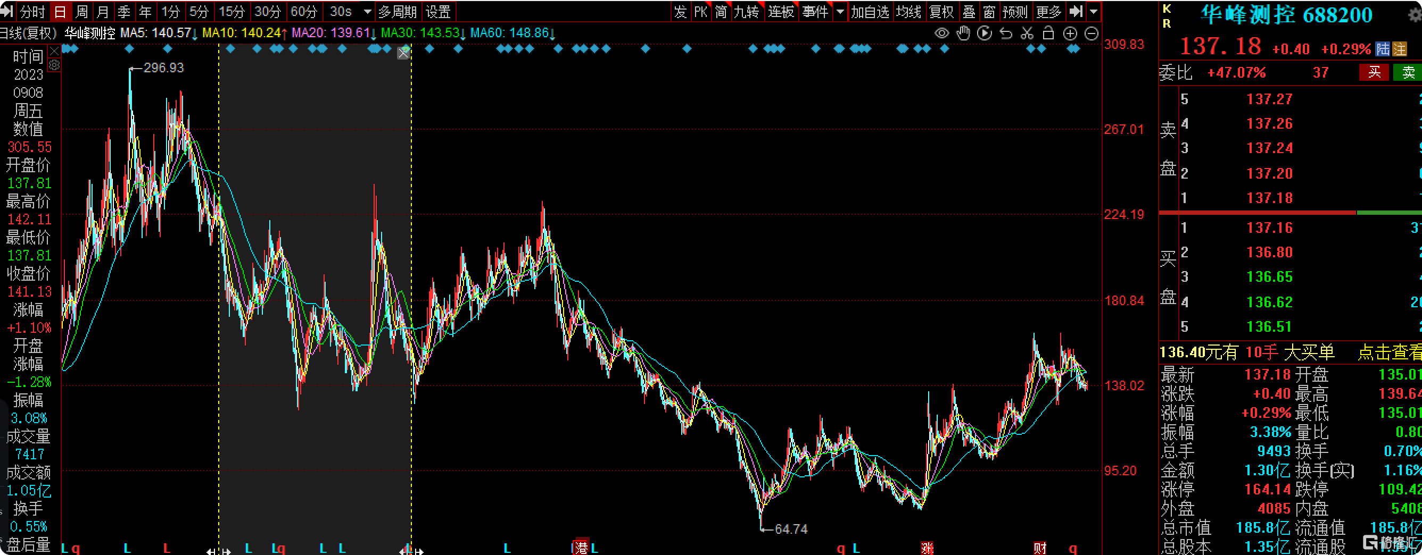
Task: Click the 财 marker on the timeline
Action: (x=1040, y=548)
